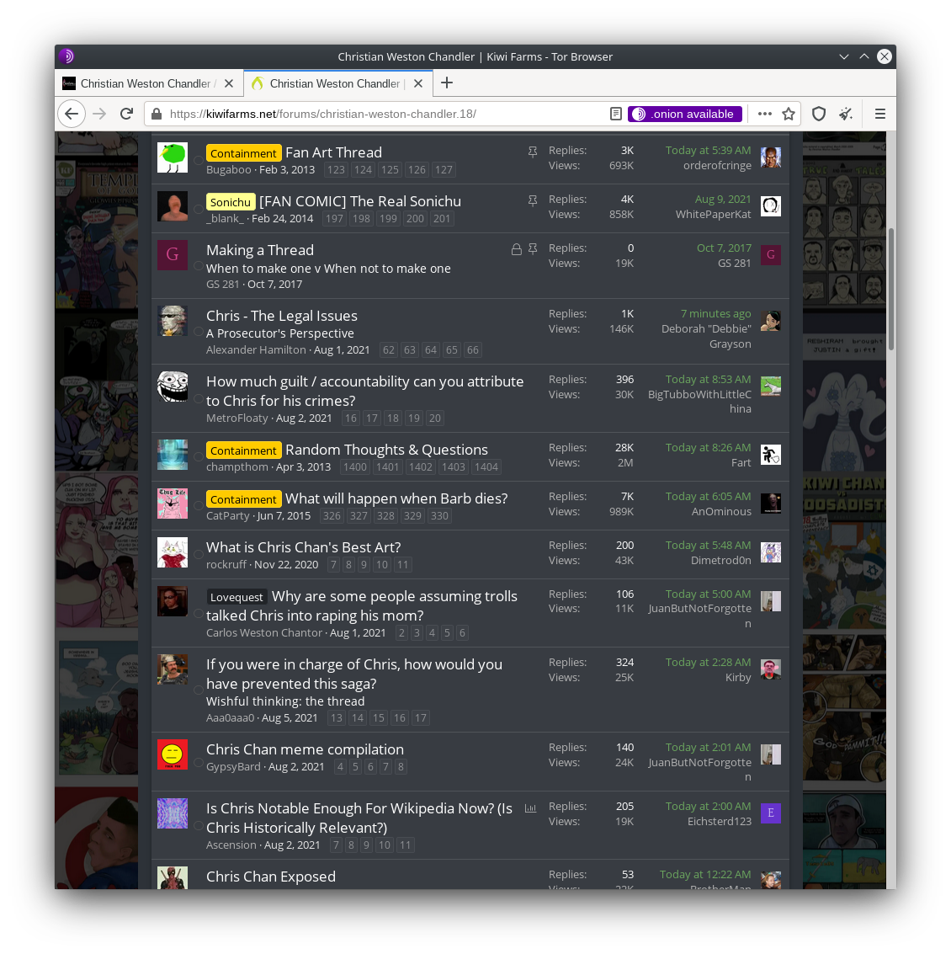
Task: Click the page vertical scrollbar thumb
Action: (891, 289)
